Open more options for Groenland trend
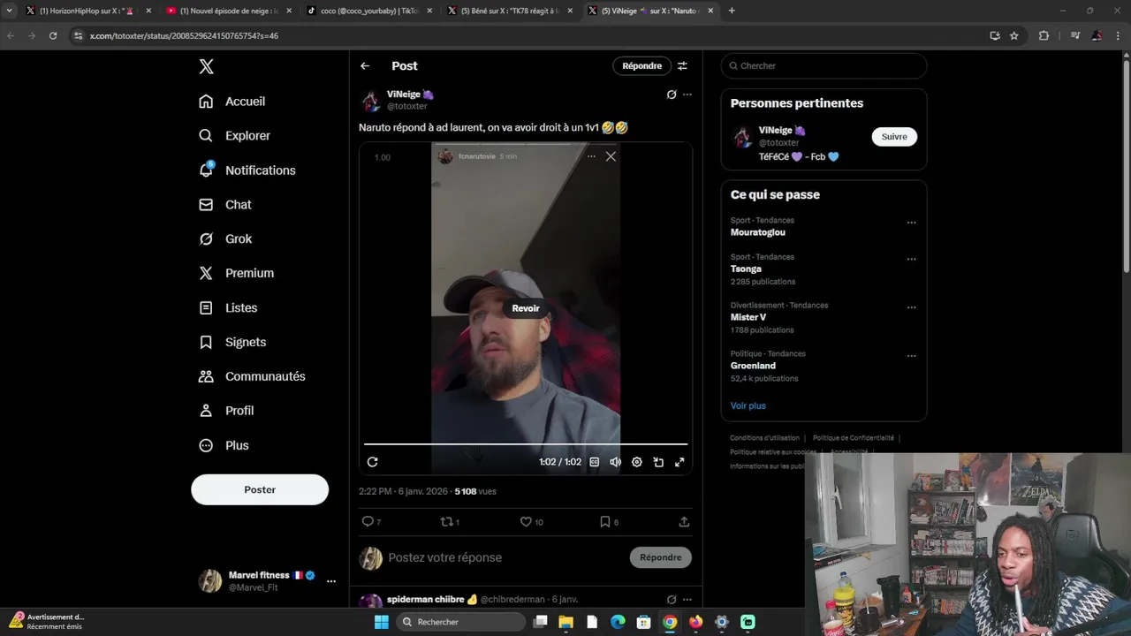The width and height of the screenshot is (1131, 636). (x=911, y=356)
